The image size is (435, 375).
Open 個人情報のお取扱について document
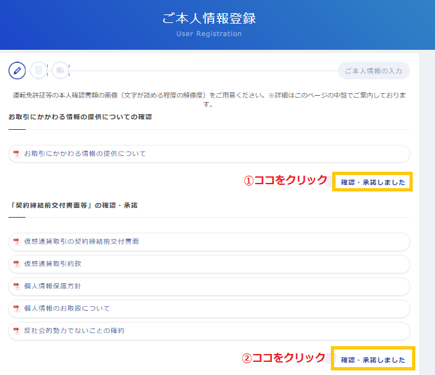point(209,308)
